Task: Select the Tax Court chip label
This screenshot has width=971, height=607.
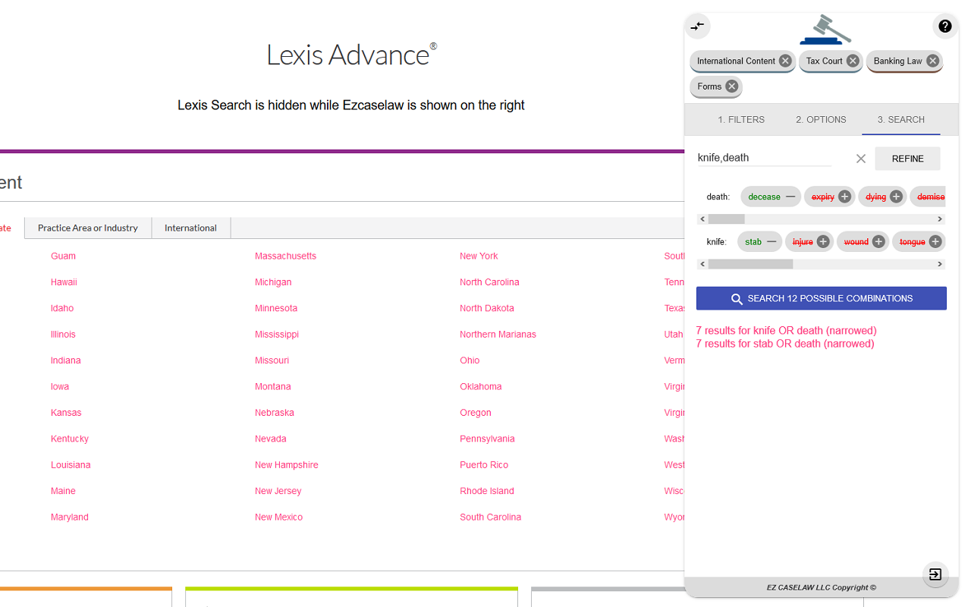Action: click(x=824, y=61)
